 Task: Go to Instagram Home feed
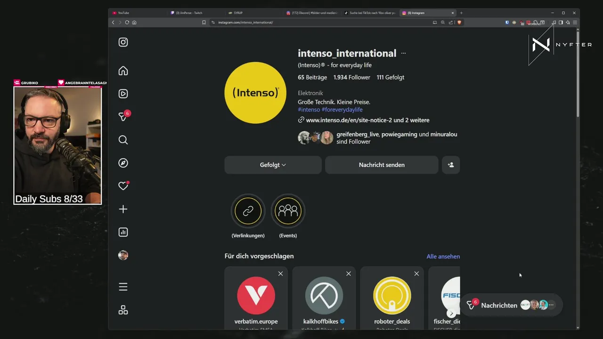[x=123, y=71]
